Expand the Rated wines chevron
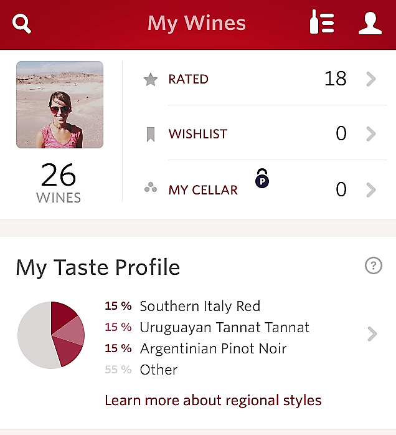Image resolution: width=396 pixels, height=435 pixels. pos(372,79)
